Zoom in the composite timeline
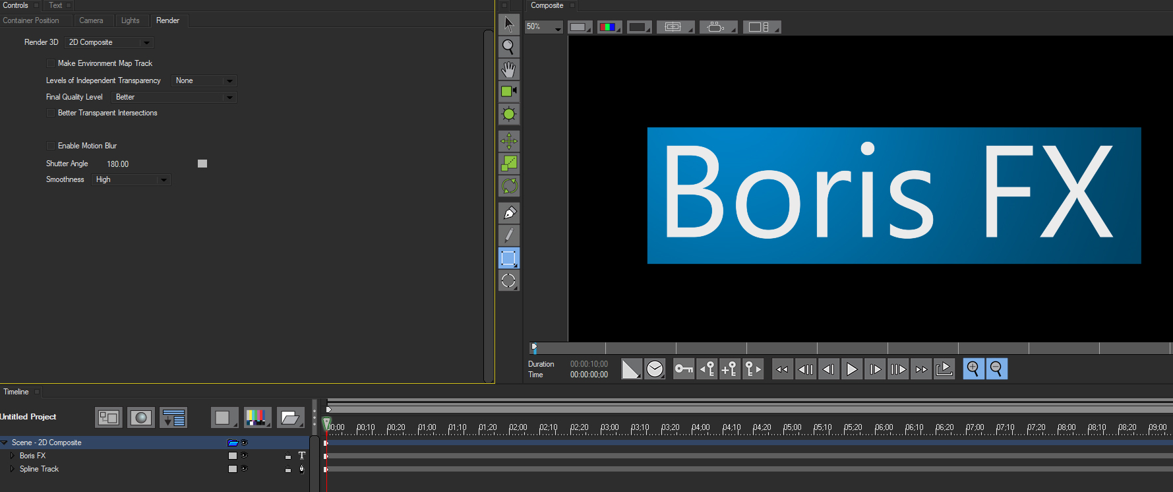 point(973,369)
